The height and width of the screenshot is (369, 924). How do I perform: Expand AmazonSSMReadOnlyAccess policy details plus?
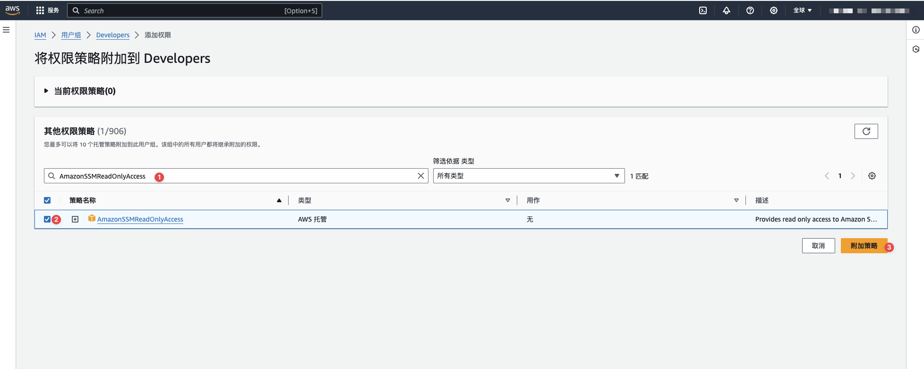75,219
